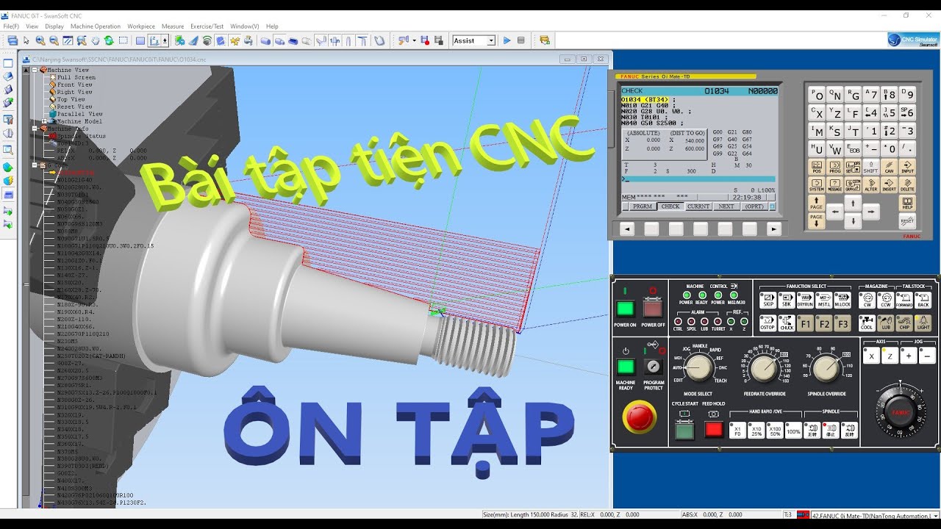Toggle the SKIP function button
This screenshot has height=529, width=941.
point(768,300)
